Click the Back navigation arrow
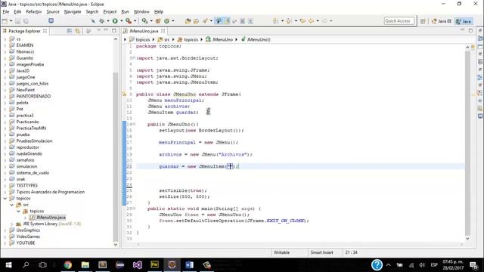The width and height of the screenshot is (484, 272). pos(311,21)
